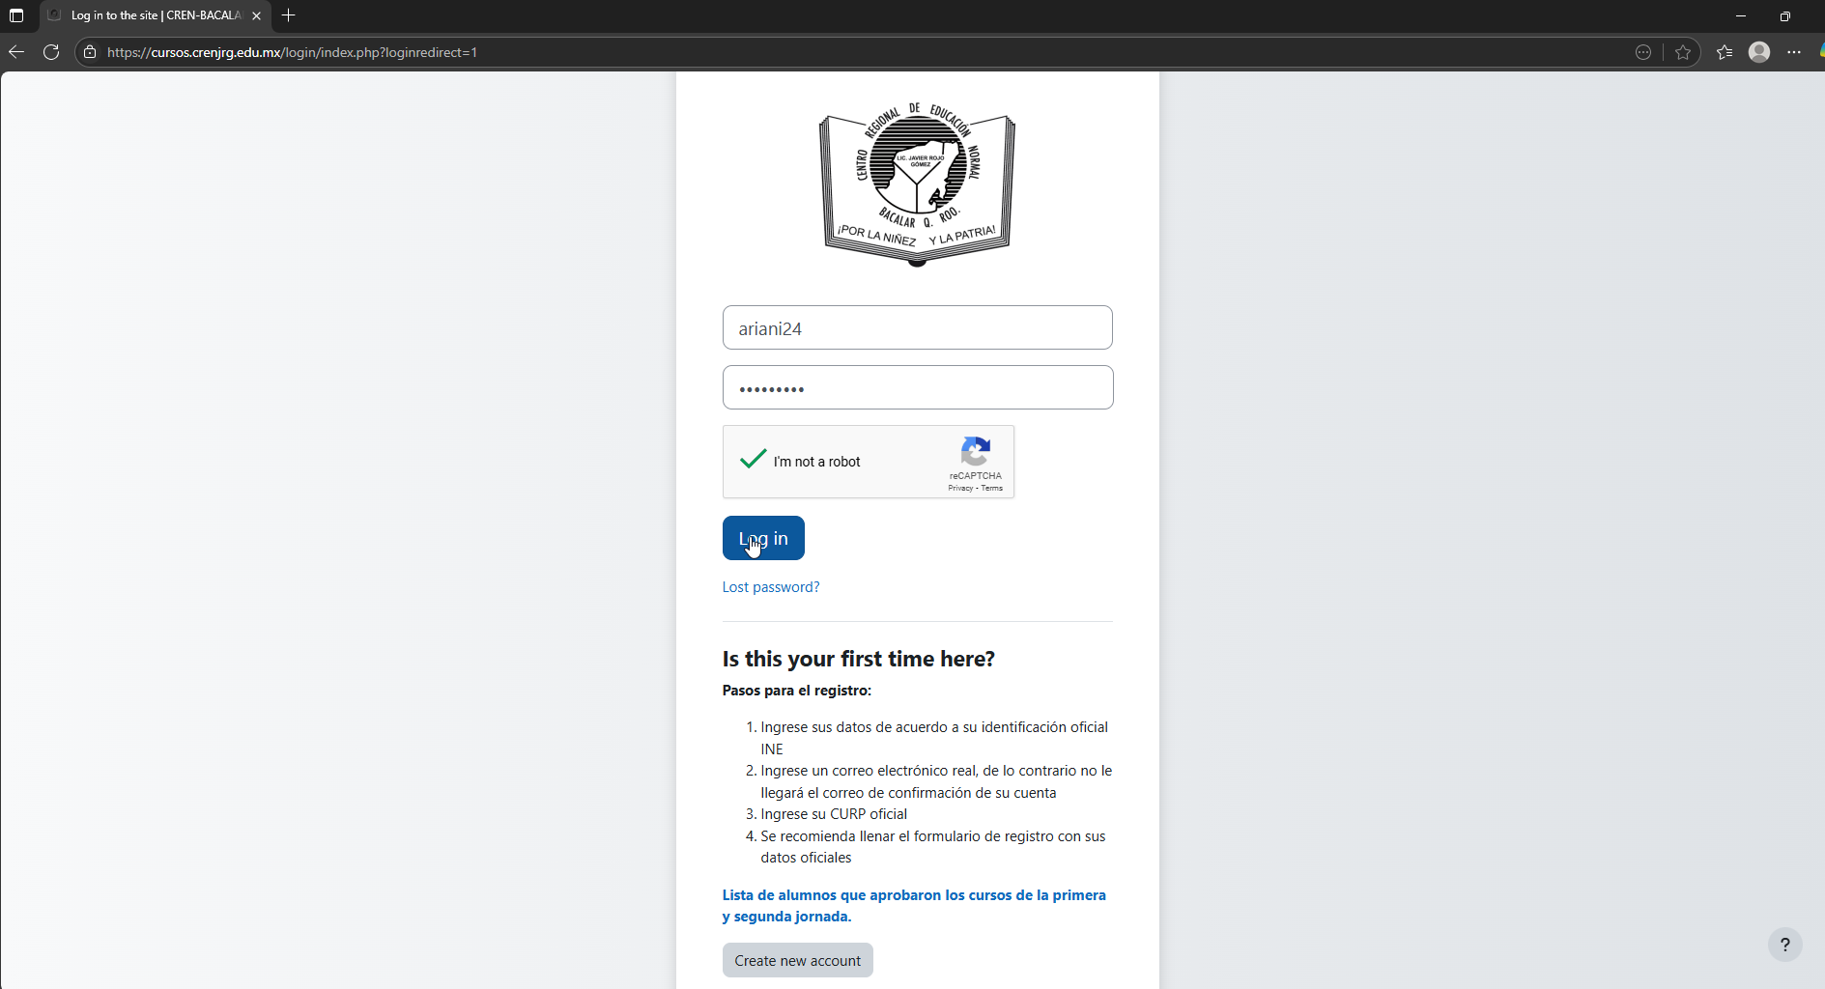
Task: Click the Log in button
Action: [x=763, y=538]
